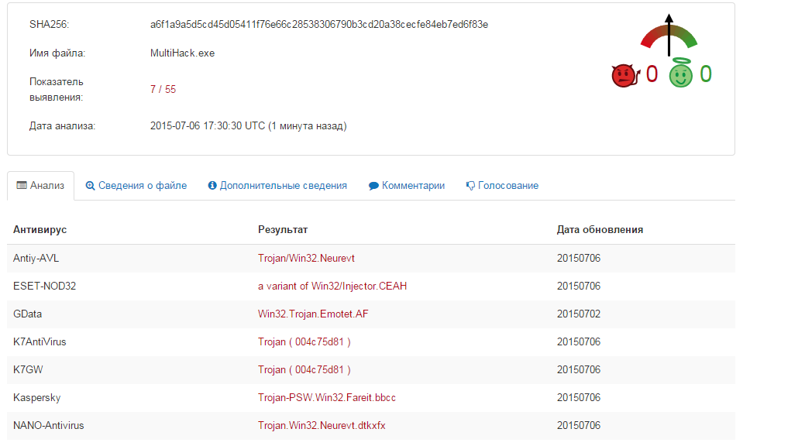The image size is (805, 446).
Task: Select the Kaspersky Trojan-PSW.Win32.Fareit.bbcc result
Action: [327, 398]
